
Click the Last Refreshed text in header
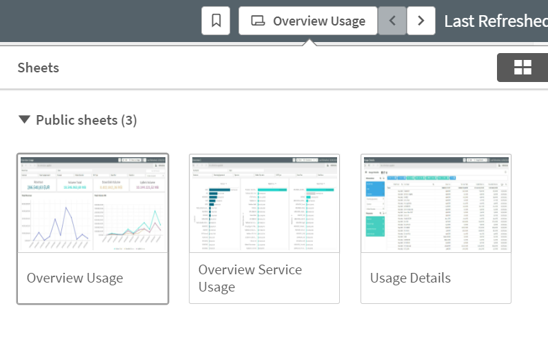tap(495, 21)
